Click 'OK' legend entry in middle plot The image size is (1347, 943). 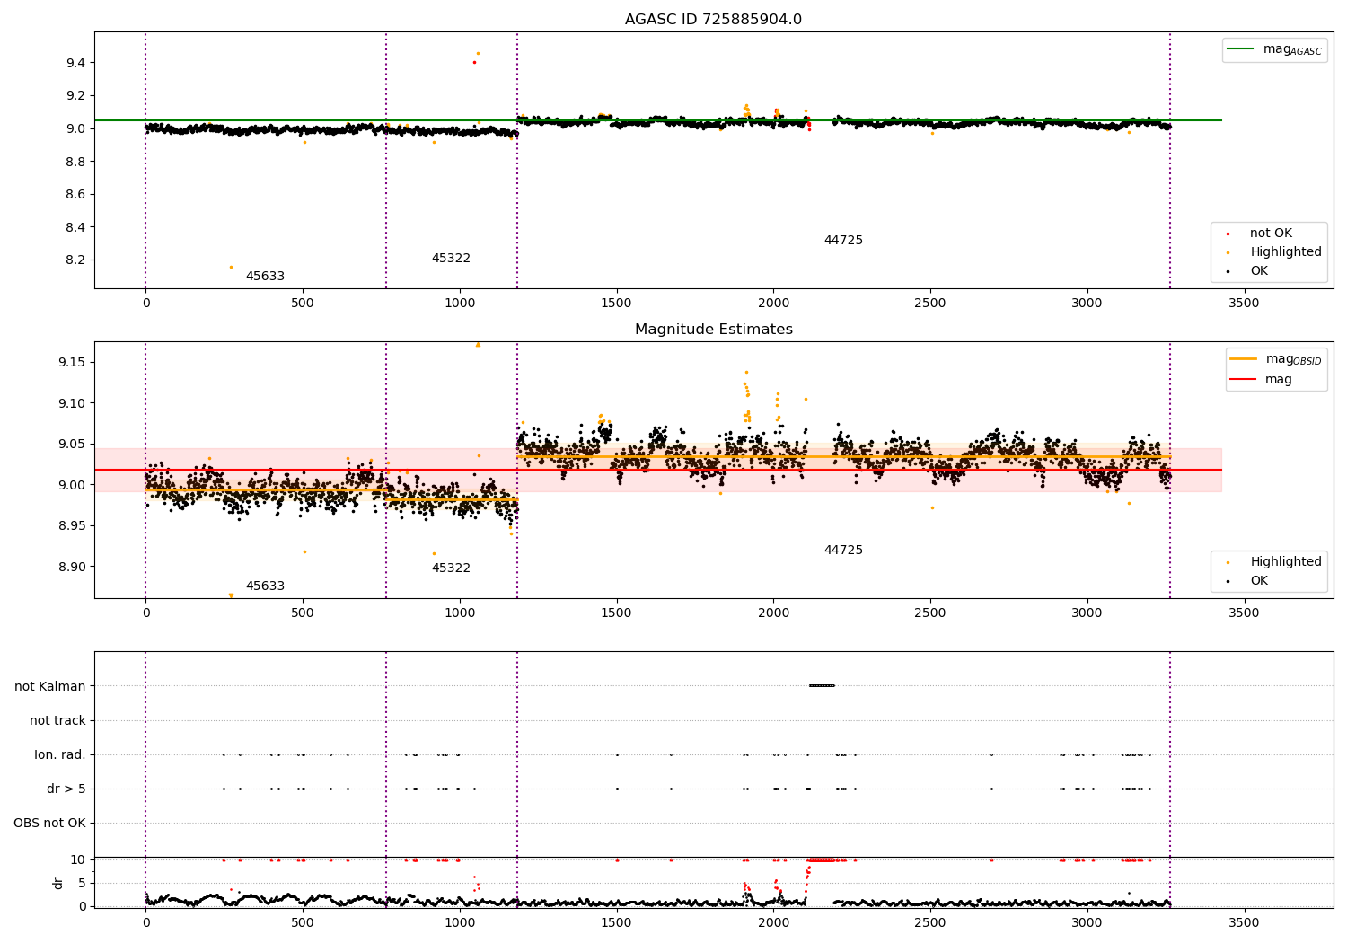(1259, 580)
